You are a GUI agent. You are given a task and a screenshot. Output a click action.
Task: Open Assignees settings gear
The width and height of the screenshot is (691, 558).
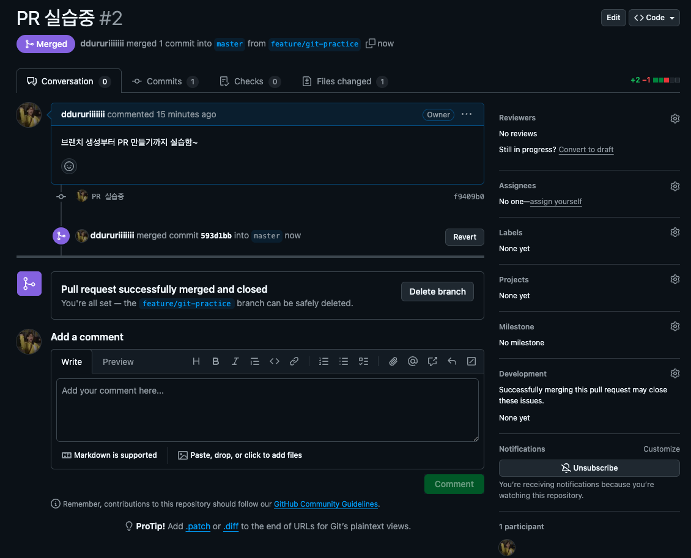(x=674, y=186)
